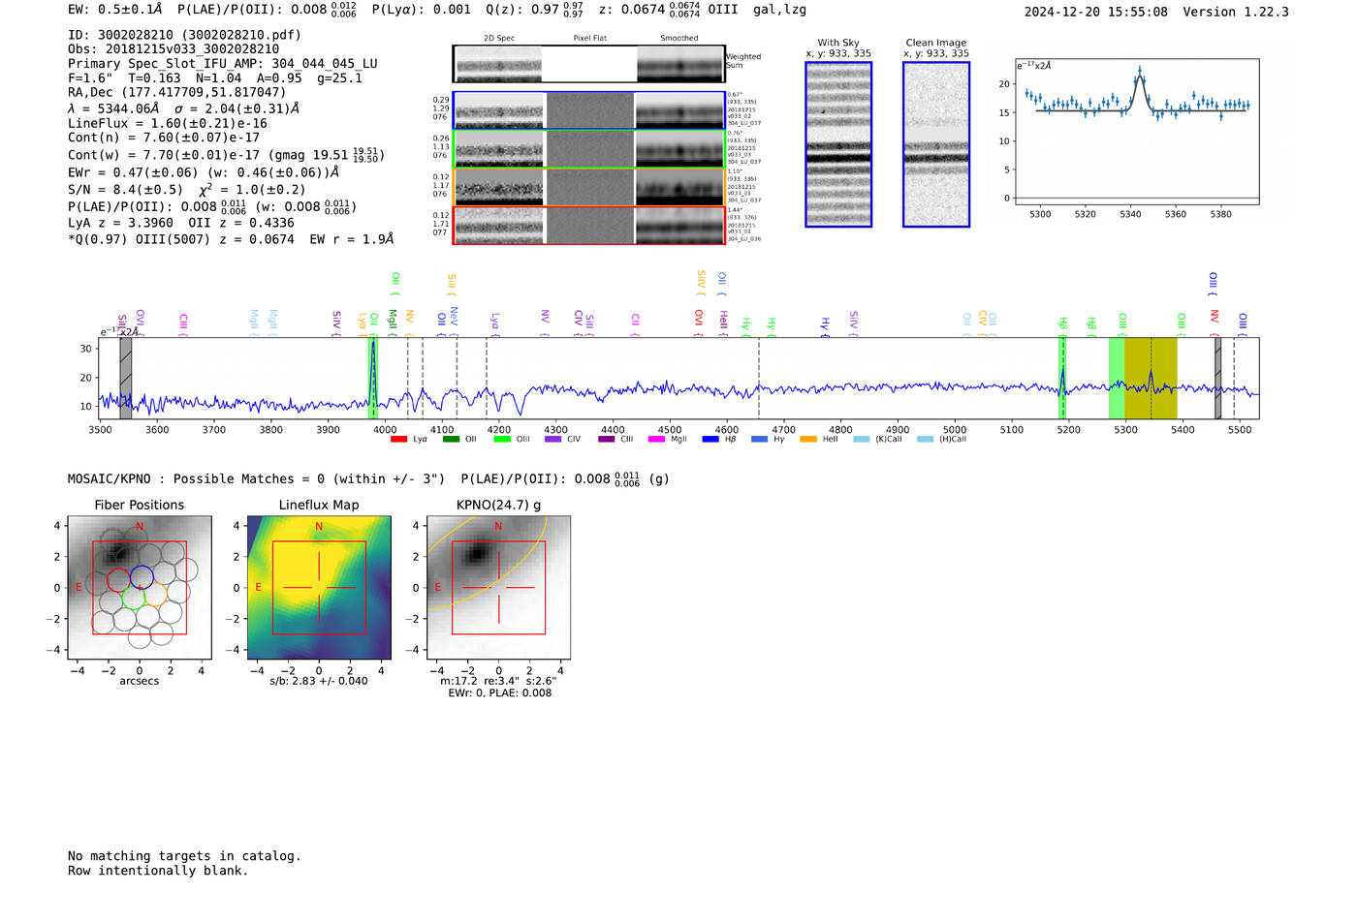The width and height of the screenshot is (1357, 923).
Task: Click the 'Version 1.22.3' label
Action: 1236,12
